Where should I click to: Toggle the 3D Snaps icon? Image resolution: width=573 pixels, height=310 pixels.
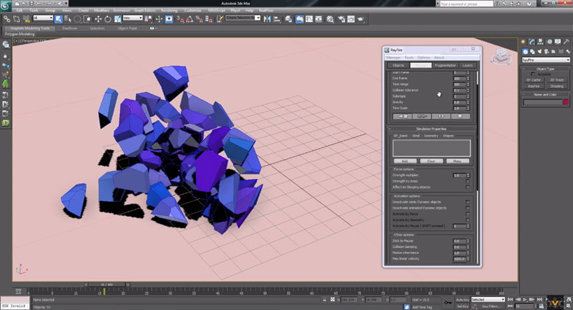pyautogui.click(x=180, y=19)
